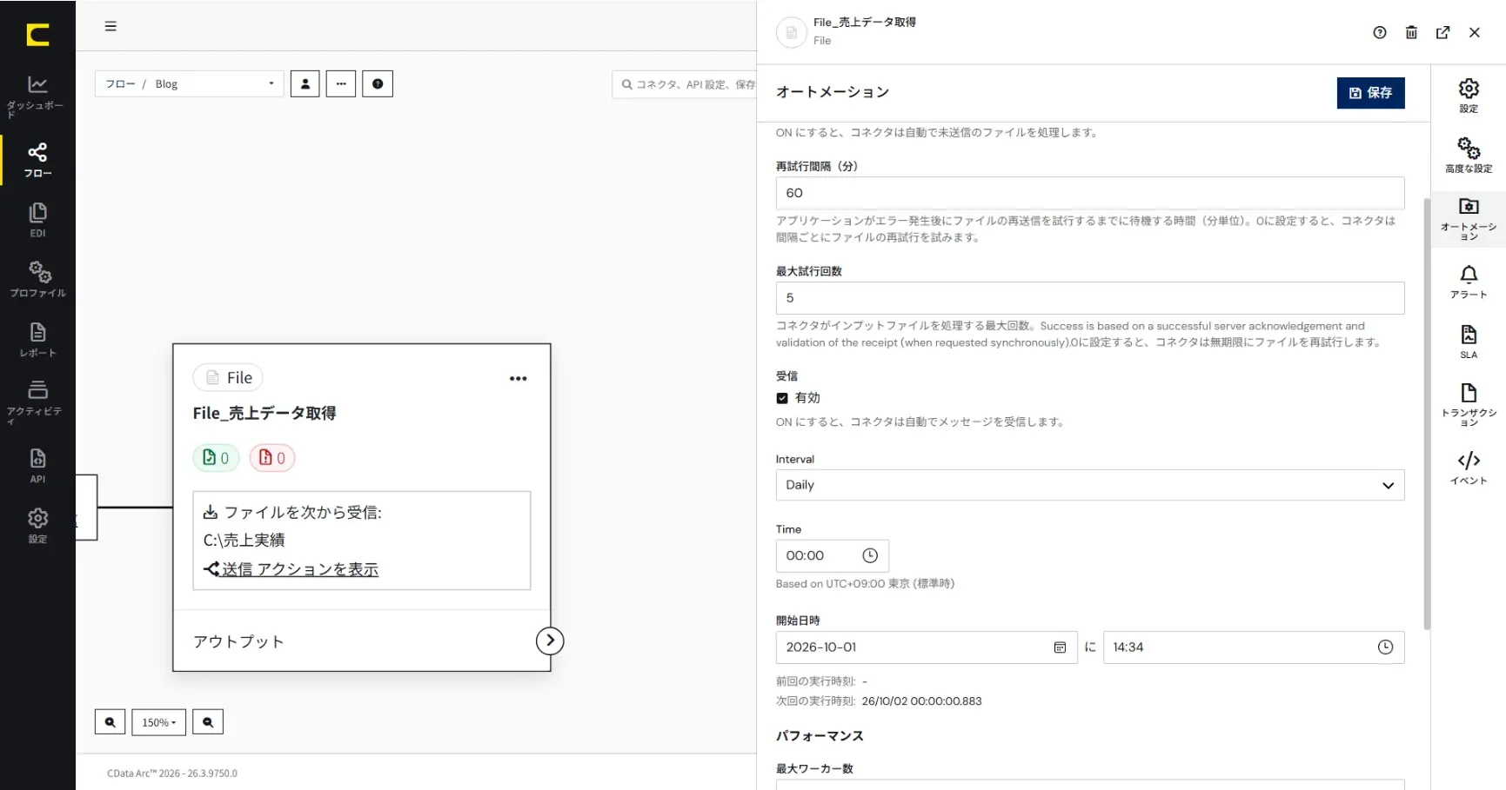Open API section in sidebar
This screenshot has height=790, width=1506.
pyautogui.click(x=37, y=465)
